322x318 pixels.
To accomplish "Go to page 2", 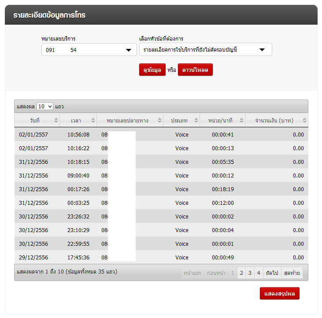I will [241, 273].
